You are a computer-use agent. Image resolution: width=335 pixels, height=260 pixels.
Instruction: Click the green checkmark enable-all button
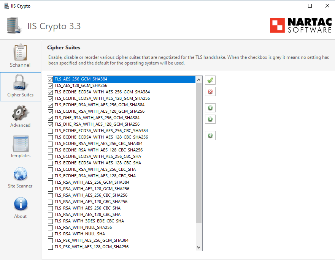pos(210,80)
